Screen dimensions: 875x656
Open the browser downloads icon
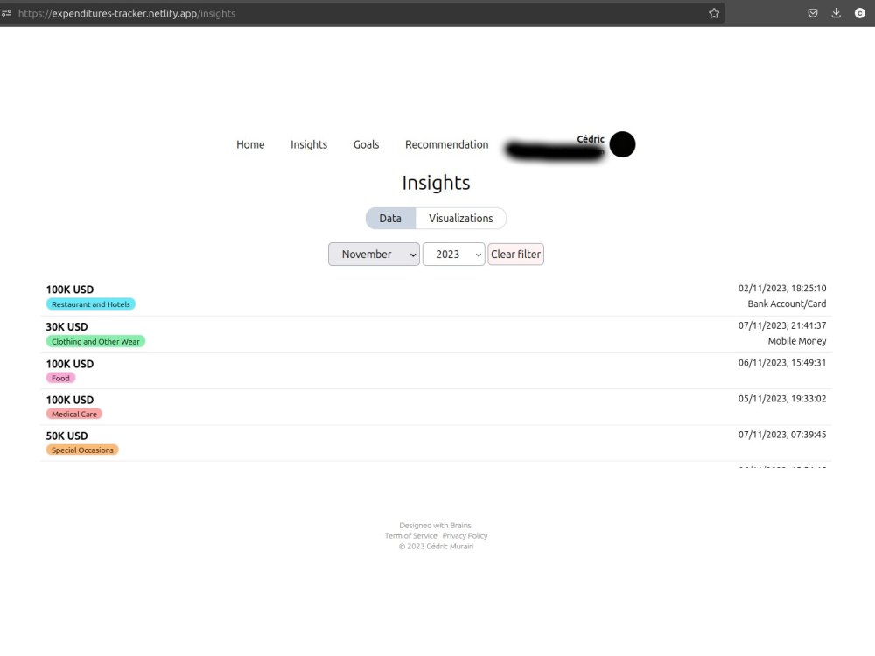coord(836,13)
